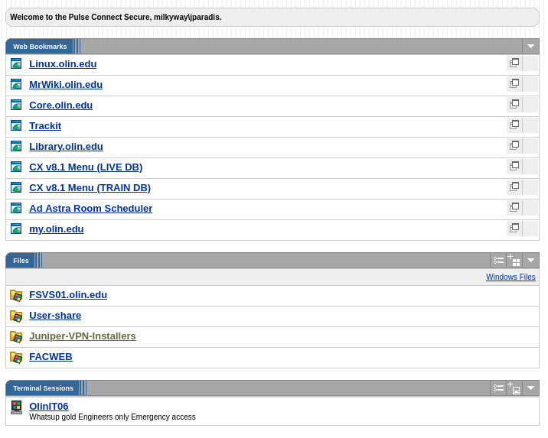Open CX v8.1 Menu (LIVE DB) link
The width and height of the screenshot is (548, 438).
click(86, 167)
